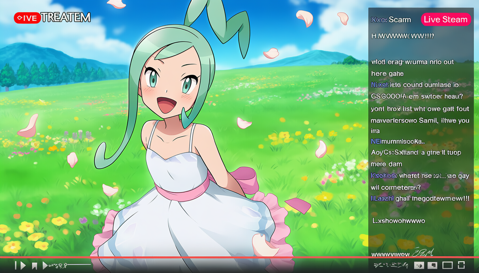Viewport: 479px width, 273px height.
Task: Click the Lxshowohwwwo chat message
Action: pos(399,221)
